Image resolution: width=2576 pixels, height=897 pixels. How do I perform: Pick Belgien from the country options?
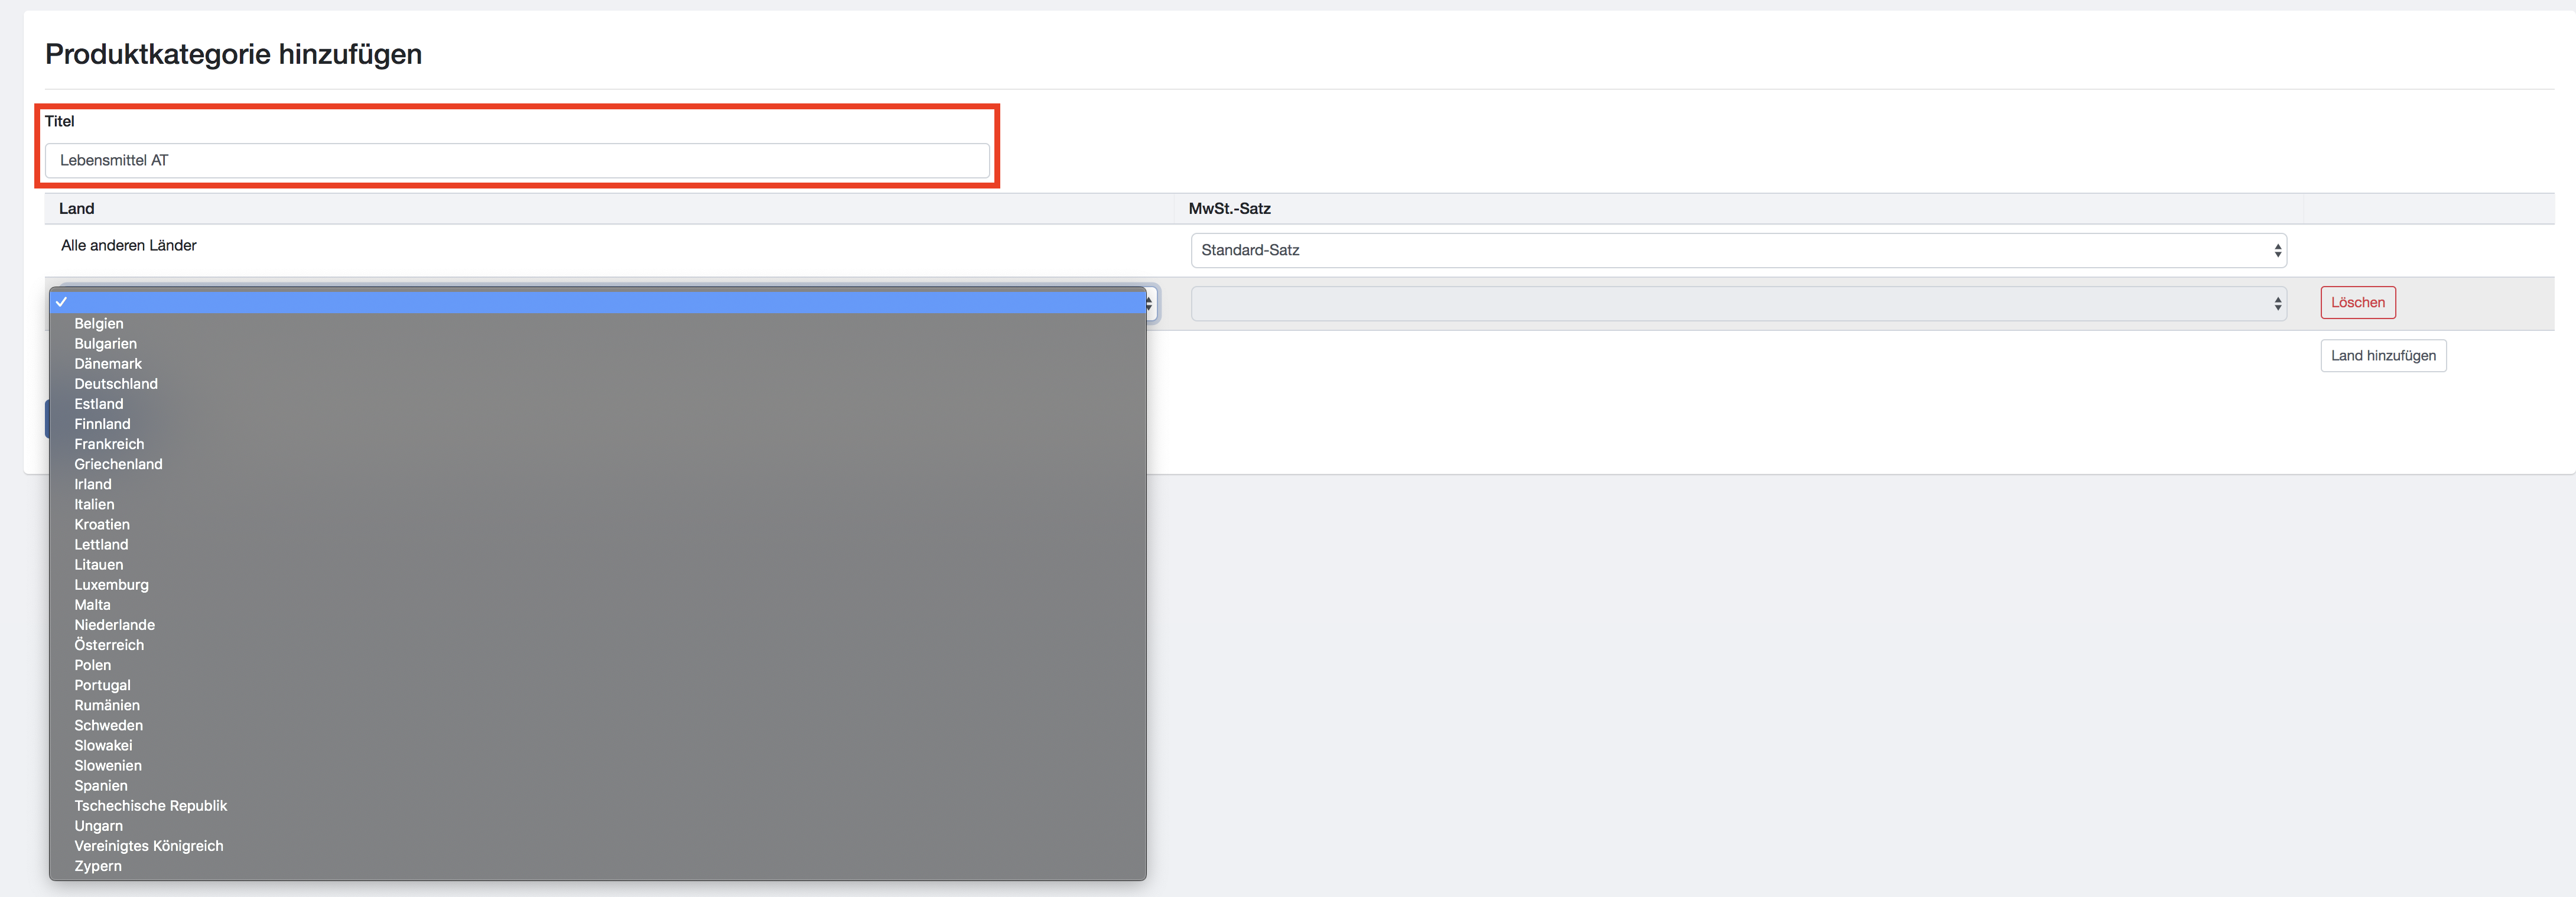[99, 323]
